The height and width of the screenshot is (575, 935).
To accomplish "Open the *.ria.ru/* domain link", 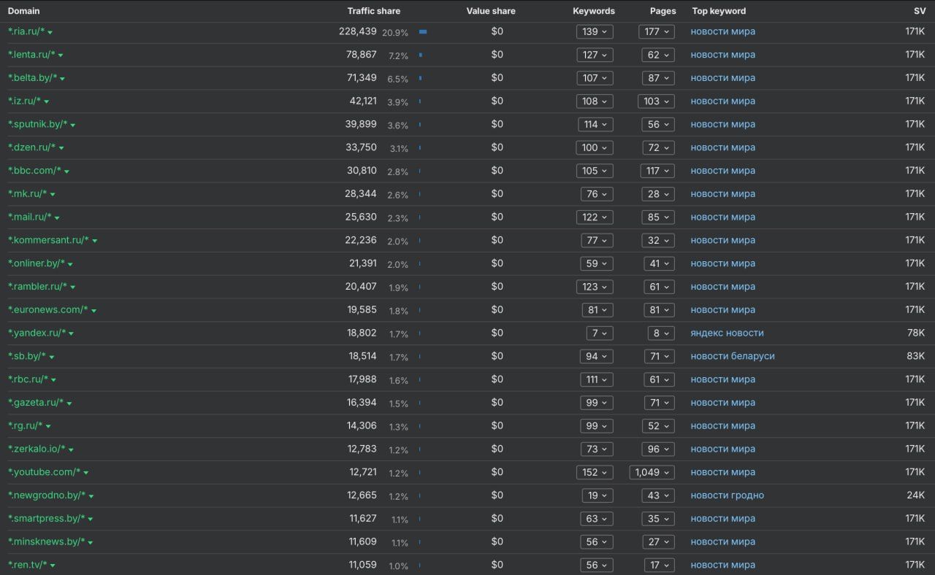I will pos(26,31).
